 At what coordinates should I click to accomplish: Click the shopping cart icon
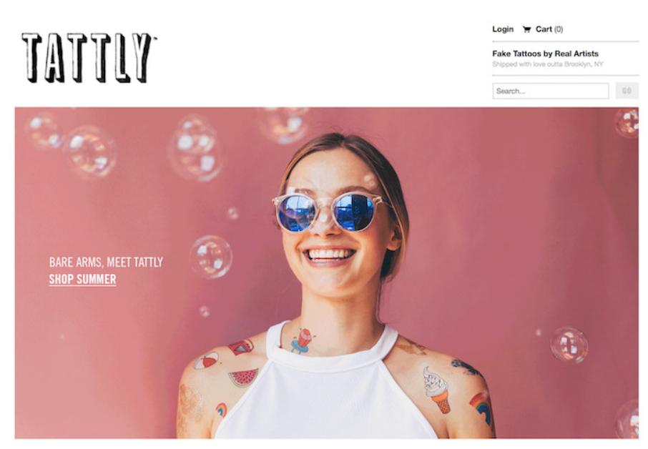coord(526,29)
